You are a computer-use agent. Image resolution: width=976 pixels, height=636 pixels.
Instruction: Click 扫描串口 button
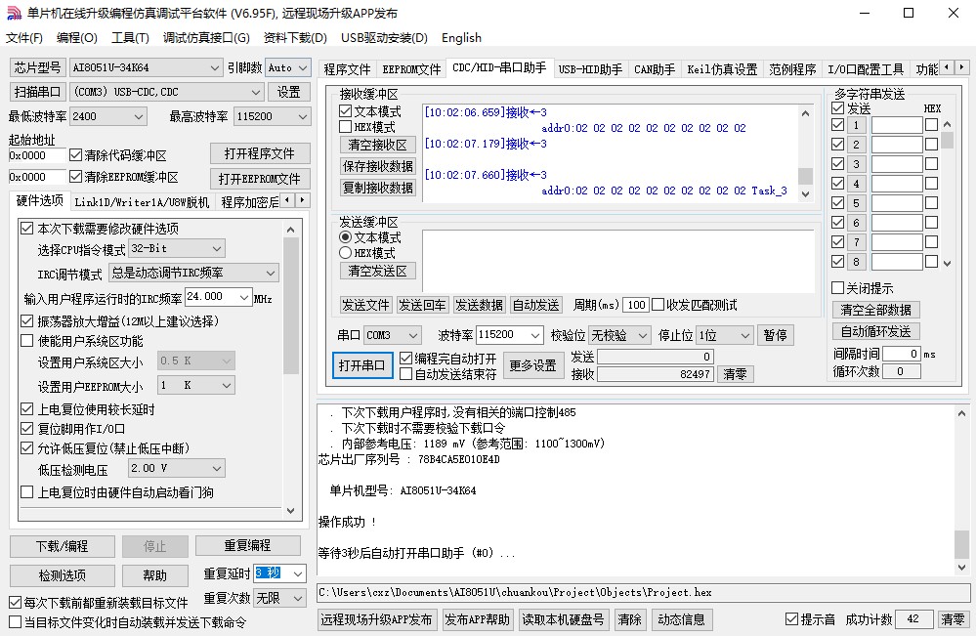click(x=37, y=92)
